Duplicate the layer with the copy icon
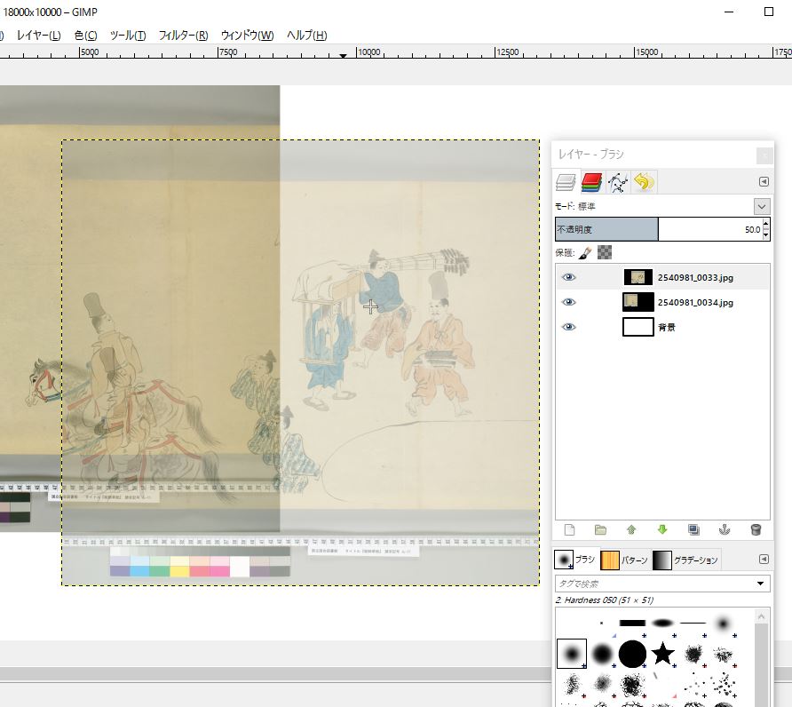This screenshot has width=792, height=707. 693,529
